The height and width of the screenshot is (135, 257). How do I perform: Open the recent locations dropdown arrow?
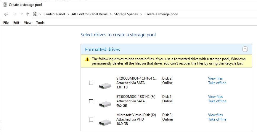[22, 14]
